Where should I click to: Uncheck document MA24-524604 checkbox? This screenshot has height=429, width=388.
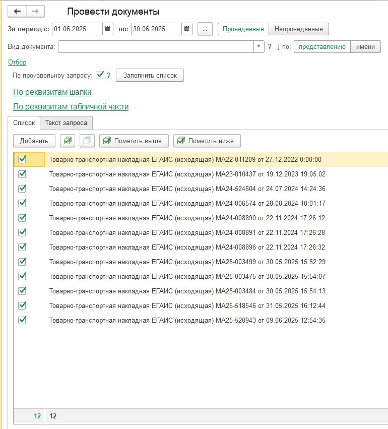tap(22, 189)
